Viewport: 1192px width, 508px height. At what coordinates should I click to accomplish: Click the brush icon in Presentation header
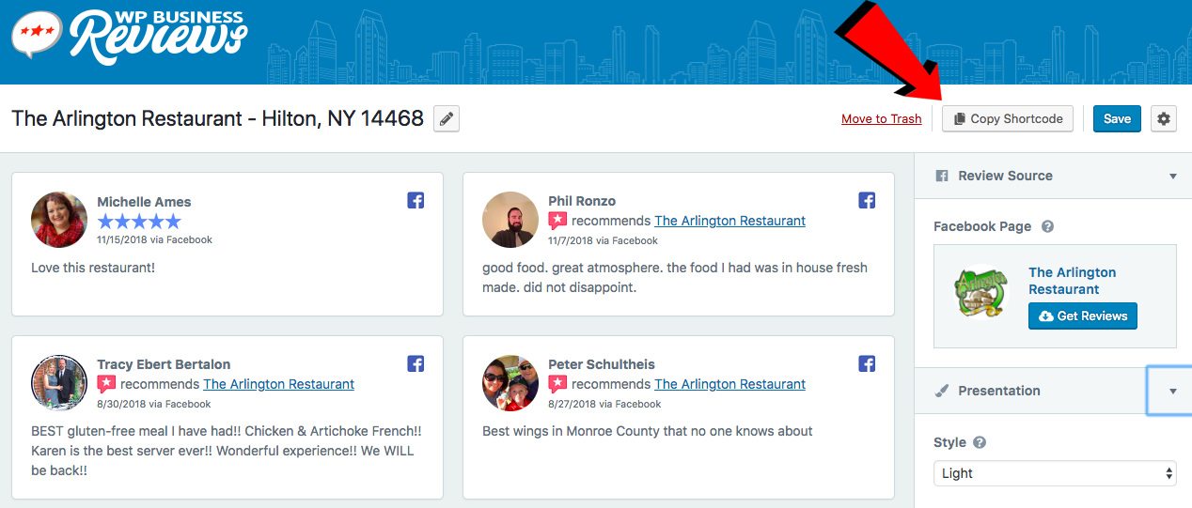(942, 391)
